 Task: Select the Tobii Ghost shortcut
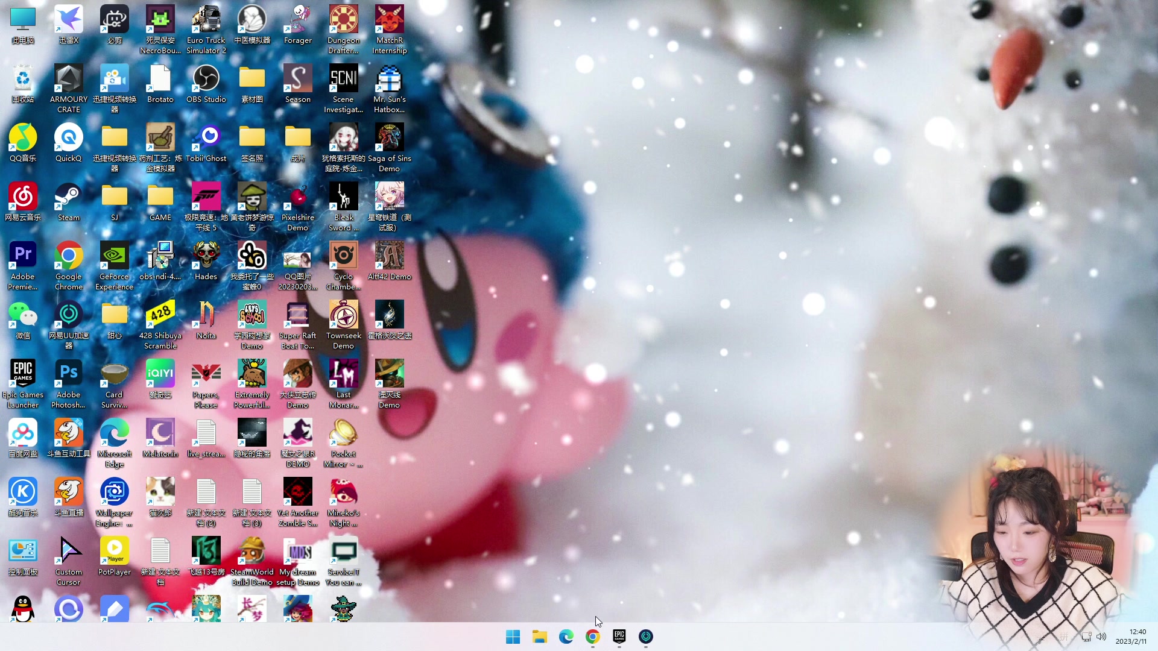pyautogui.click(x=206, y=143)
